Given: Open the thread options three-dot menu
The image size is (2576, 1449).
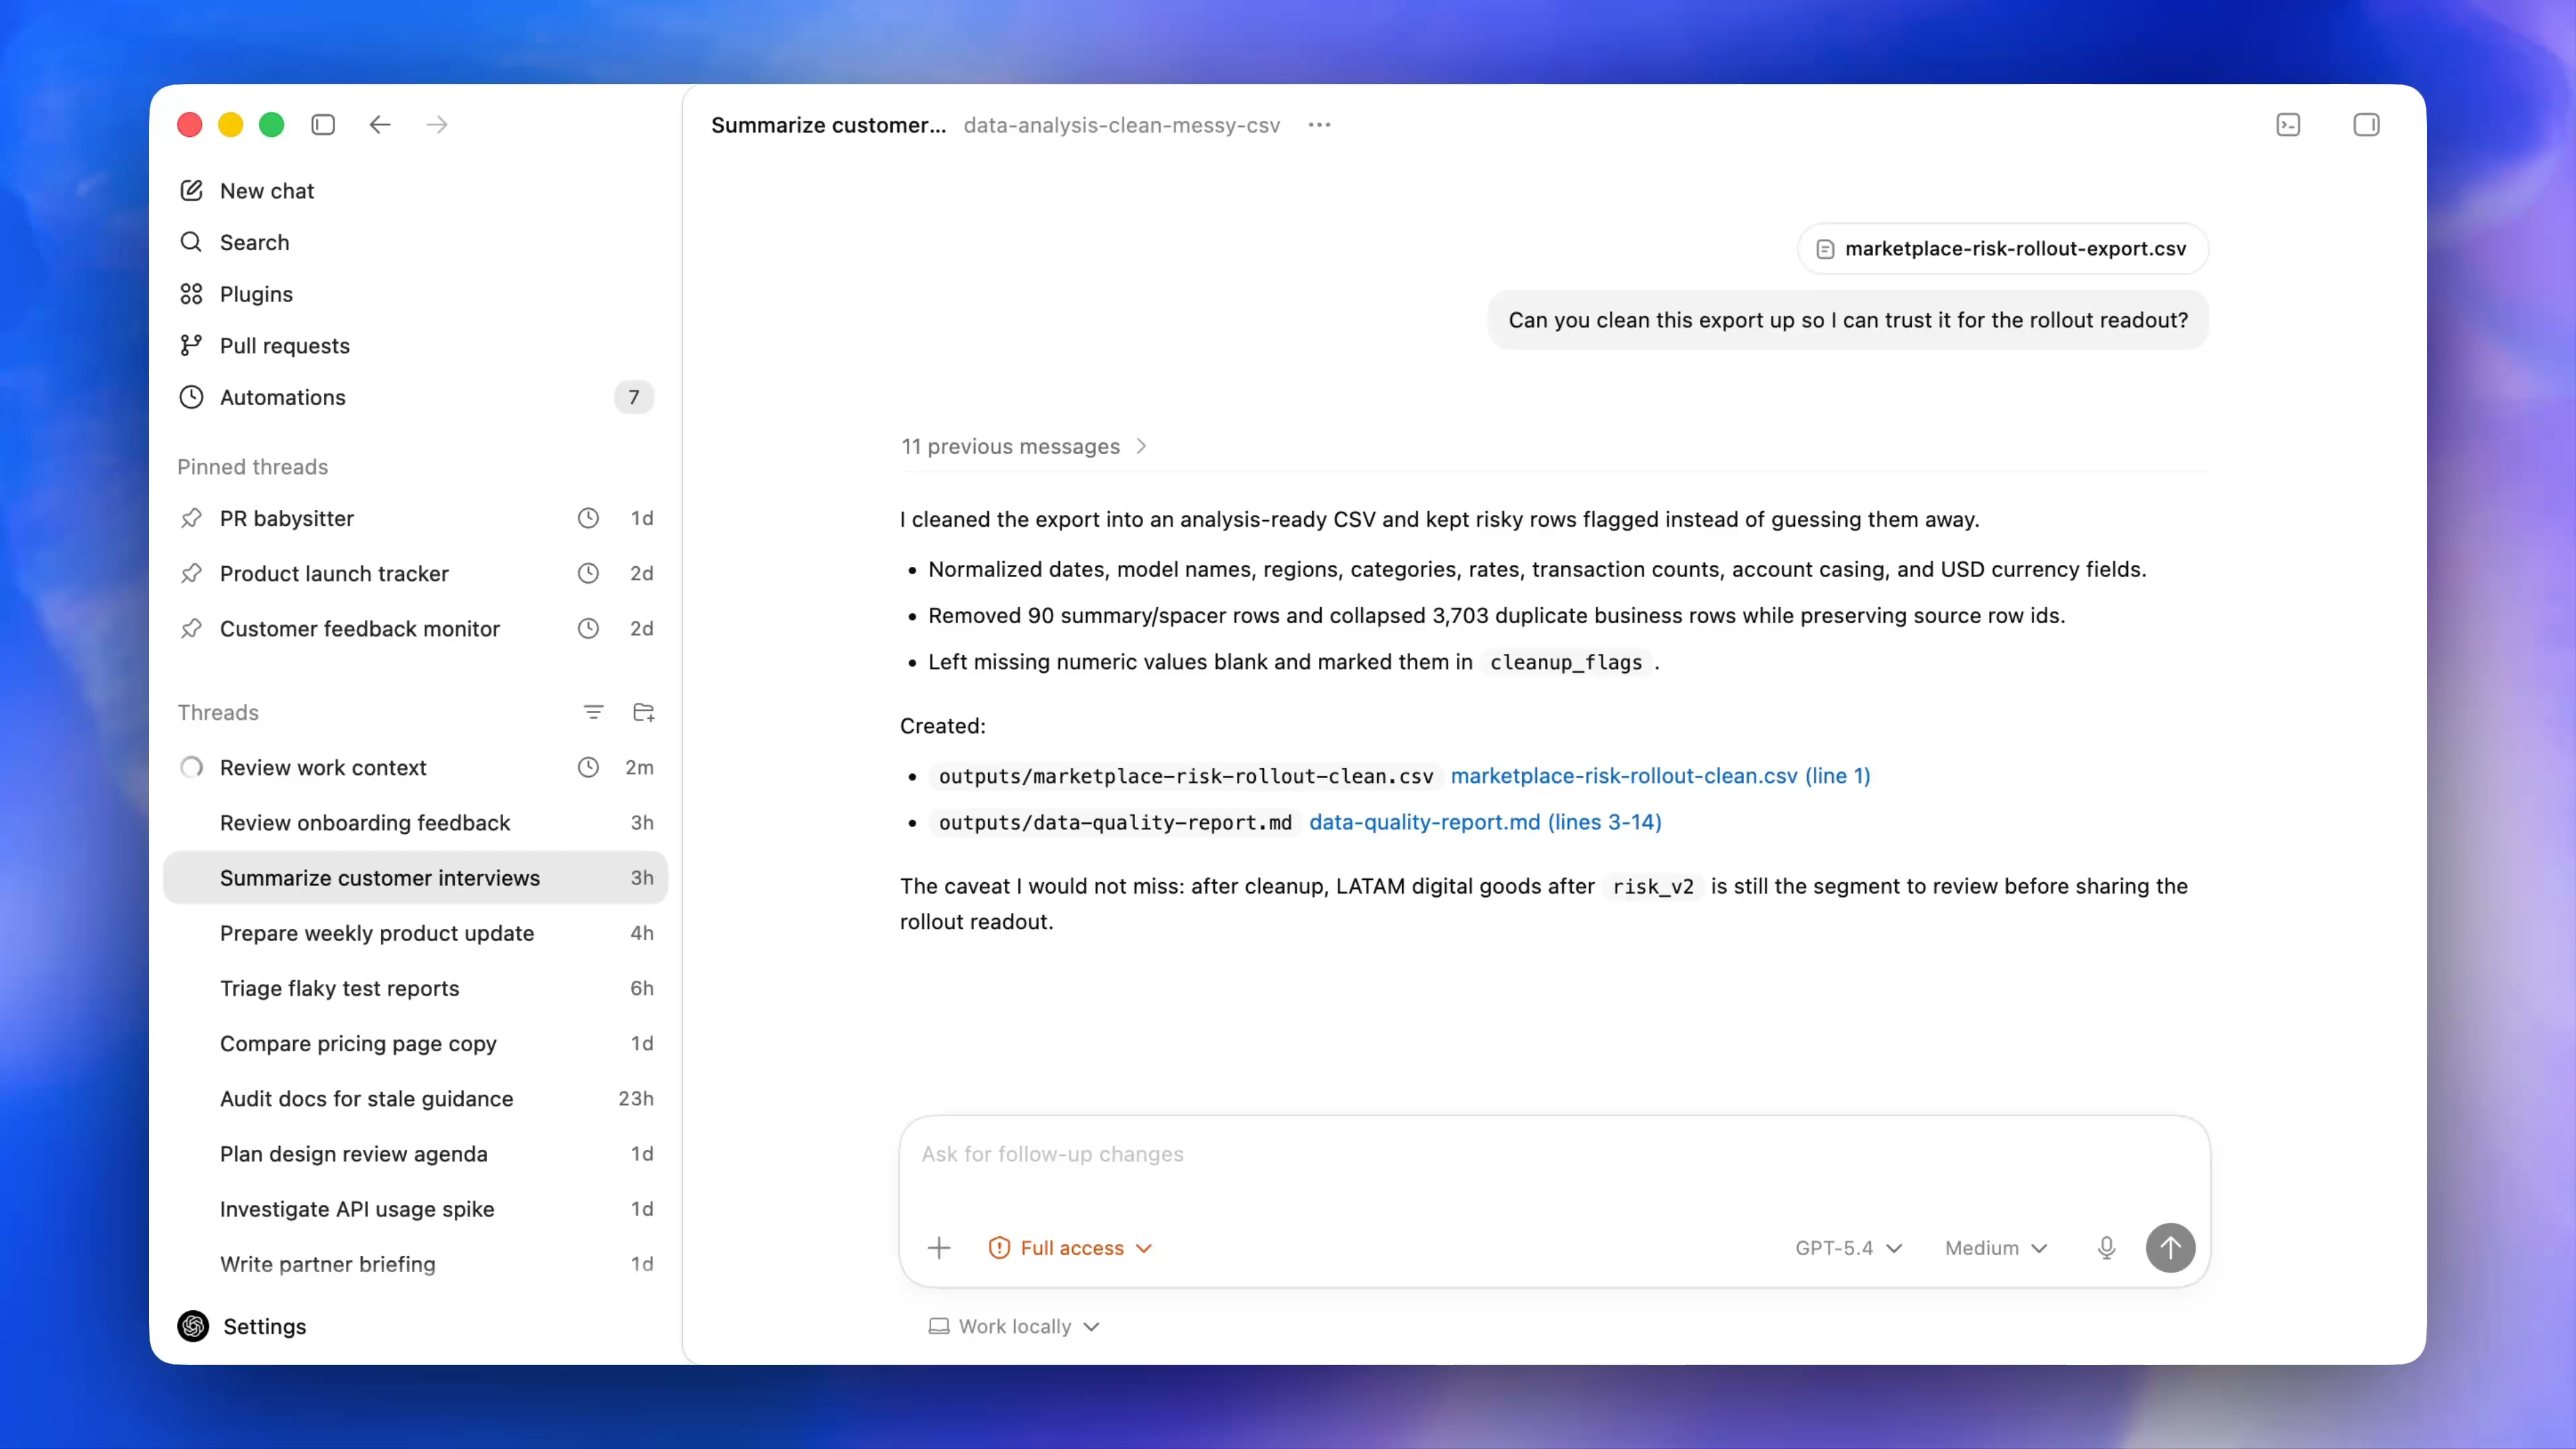Looking at the screenshot, I should [1319, 125].
